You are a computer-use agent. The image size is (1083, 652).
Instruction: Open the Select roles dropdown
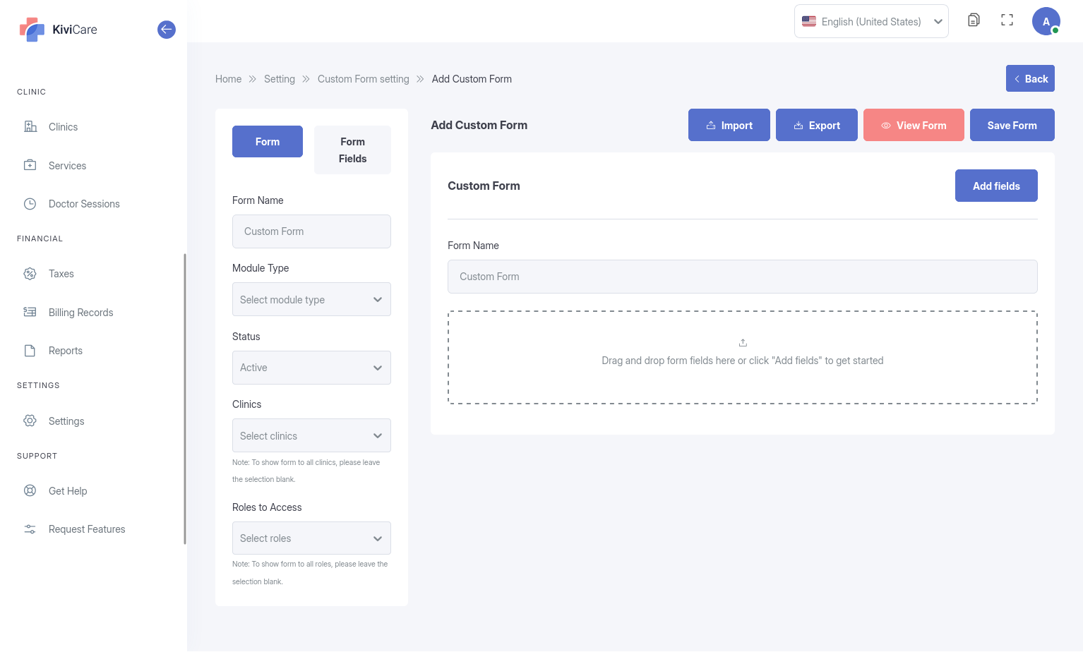[x=311, y=538]
